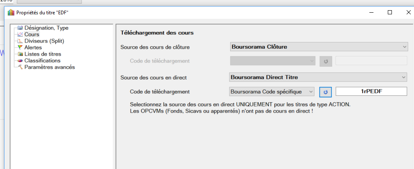Click the Alertes flag icon
This screenshot has height=169, width=414.
(20, 47)
